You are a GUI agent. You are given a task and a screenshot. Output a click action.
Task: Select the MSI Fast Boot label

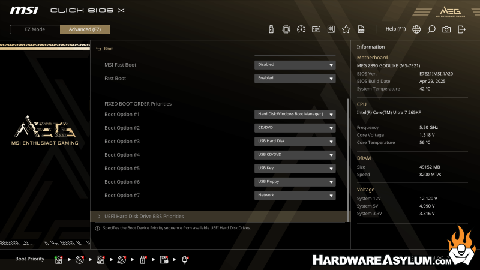(121, 65)
